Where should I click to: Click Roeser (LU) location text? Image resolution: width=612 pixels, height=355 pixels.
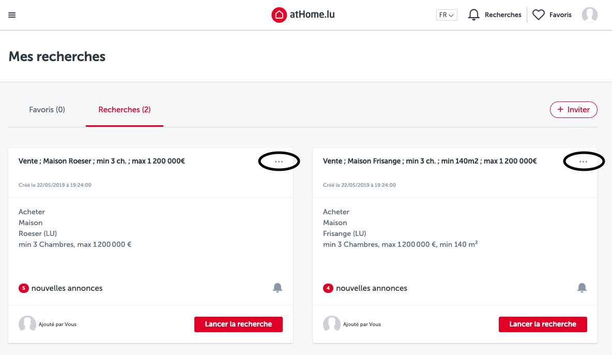tap(37, 233)
